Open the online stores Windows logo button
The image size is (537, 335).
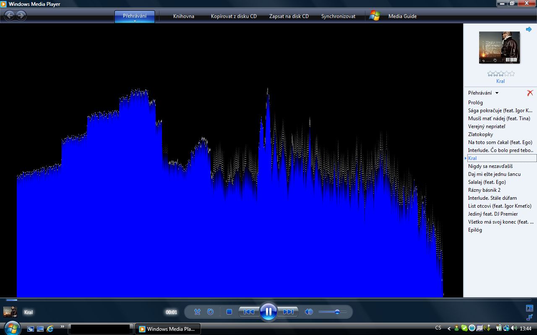pos(374,16)
